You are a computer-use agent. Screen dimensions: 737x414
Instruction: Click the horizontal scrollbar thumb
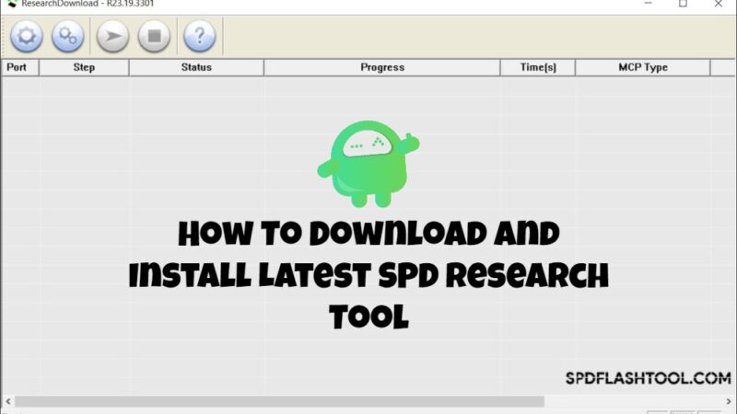(x=280, y=401)
